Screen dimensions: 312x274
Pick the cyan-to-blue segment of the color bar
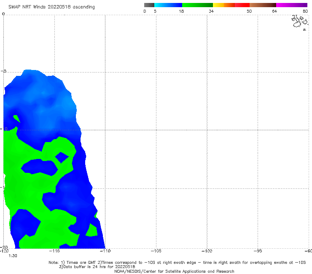[168, 5]
